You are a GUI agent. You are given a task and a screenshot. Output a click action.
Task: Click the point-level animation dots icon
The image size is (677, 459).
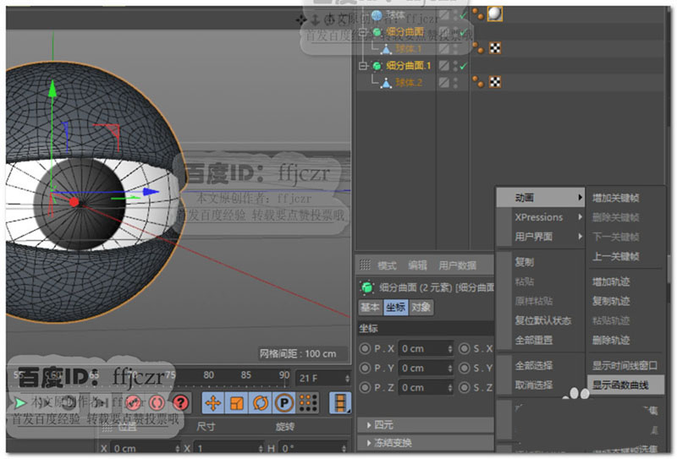(x=307, y=402)
